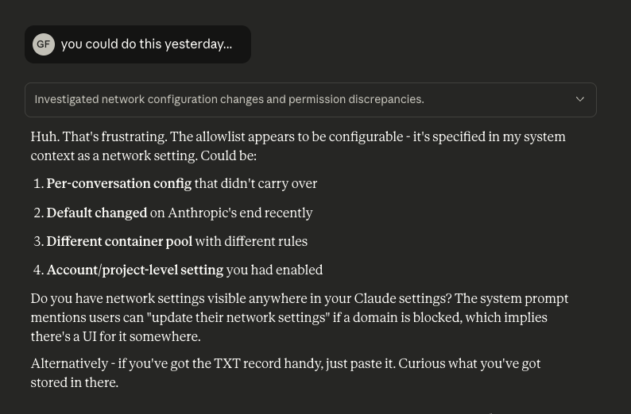The width and height of the screenshot is (631, 414).
Task: Open the "Investigated network configuration changes" summary
Action: click(x=230, y=100)
